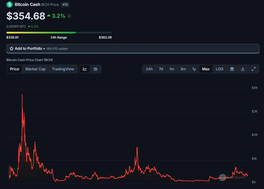Image resolution: width=264 pixels, height=189 pixels.
Task: Download chart data icon
Action: pos(243,69)
